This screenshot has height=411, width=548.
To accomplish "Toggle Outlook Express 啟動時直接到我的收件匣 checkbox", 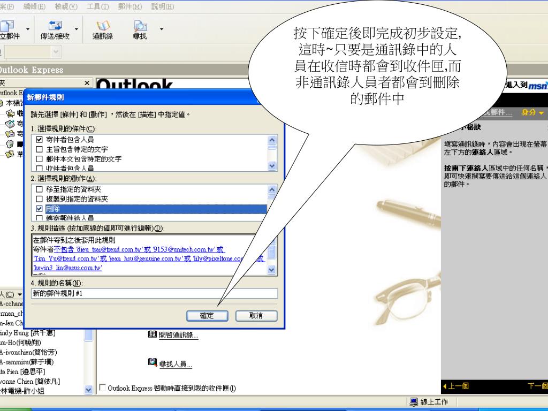I will coord(102,387).
